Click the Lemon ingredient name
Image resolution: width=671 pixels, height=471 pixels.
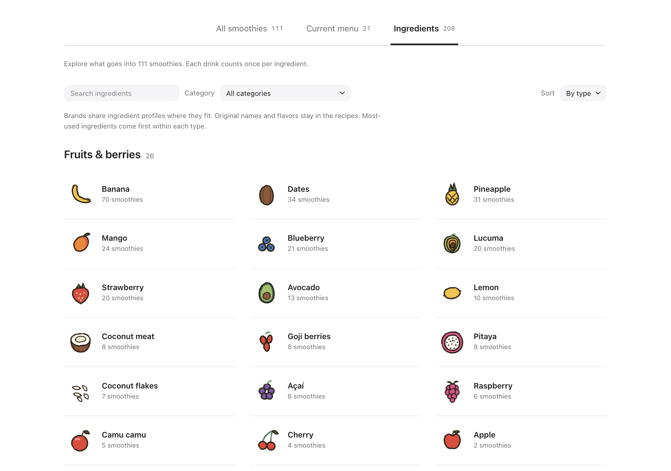486,288
